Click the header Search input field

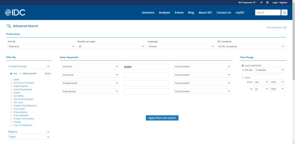click(268, 12)
